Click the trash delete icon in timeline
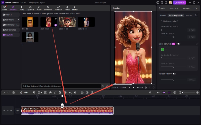 click(14, 92)
